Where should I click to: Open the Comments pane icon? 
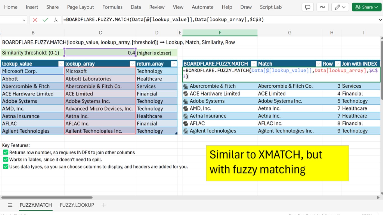click(x=308, y=7)
